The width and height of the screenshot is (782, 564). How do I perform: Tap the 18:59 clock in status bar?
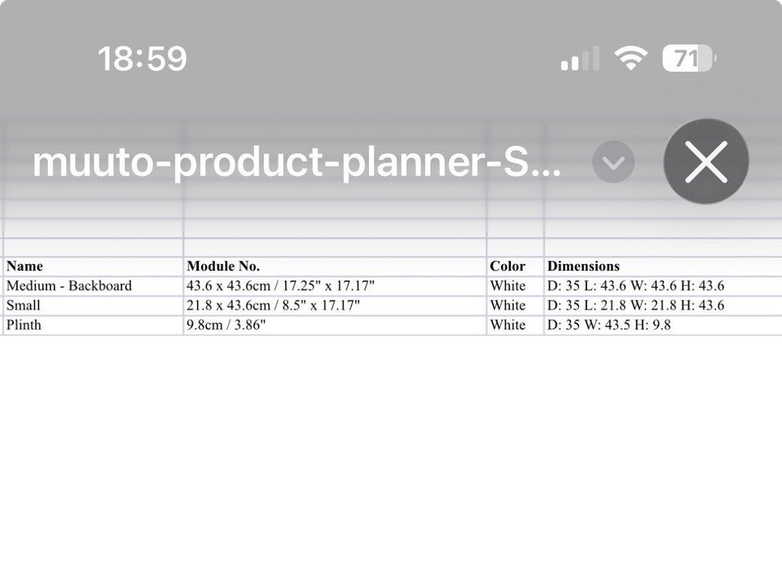click(x=142, y=59)
